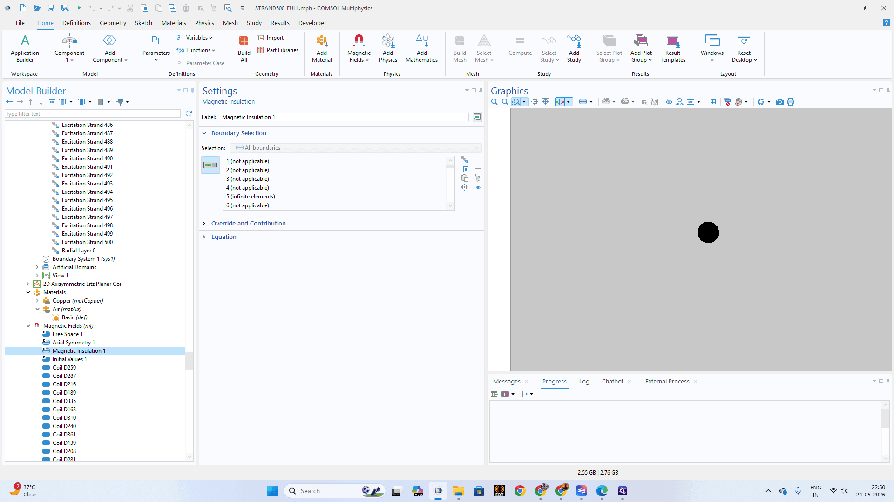Click the Zoom Out icon in Graphics
The height and width of the screenshot is (502, 894).
505,102
